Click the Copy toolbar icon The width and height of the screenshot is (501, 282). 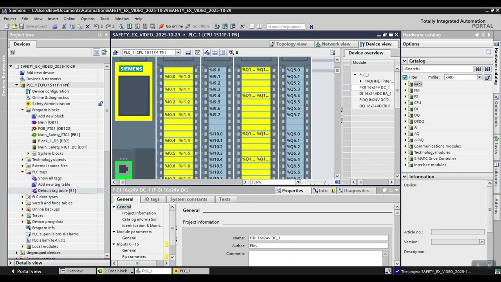72,26
